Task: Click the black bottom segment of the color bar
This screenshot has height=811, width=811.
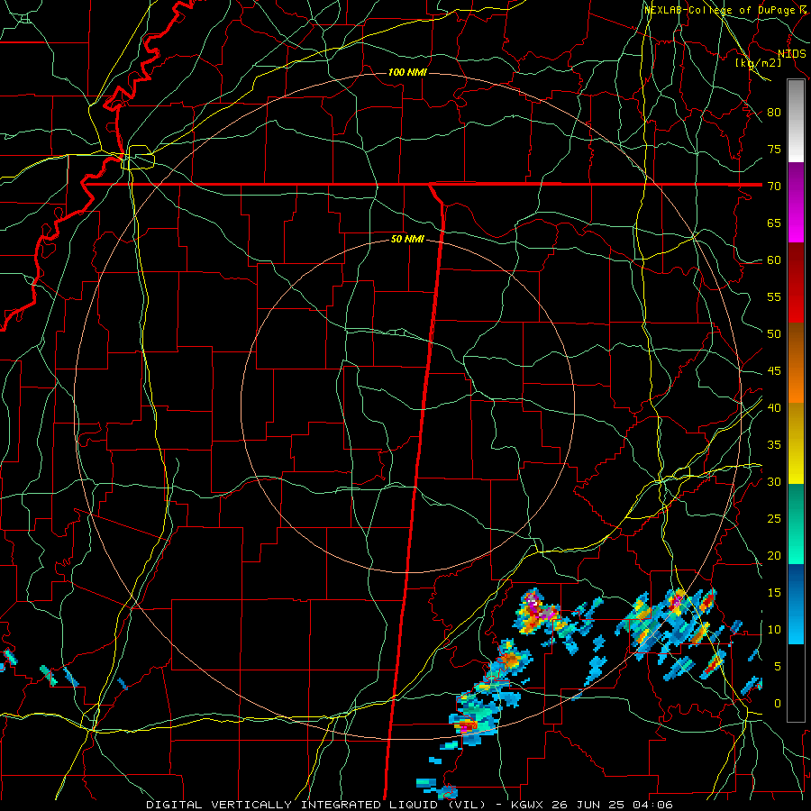Action: [x=796, y=683]
